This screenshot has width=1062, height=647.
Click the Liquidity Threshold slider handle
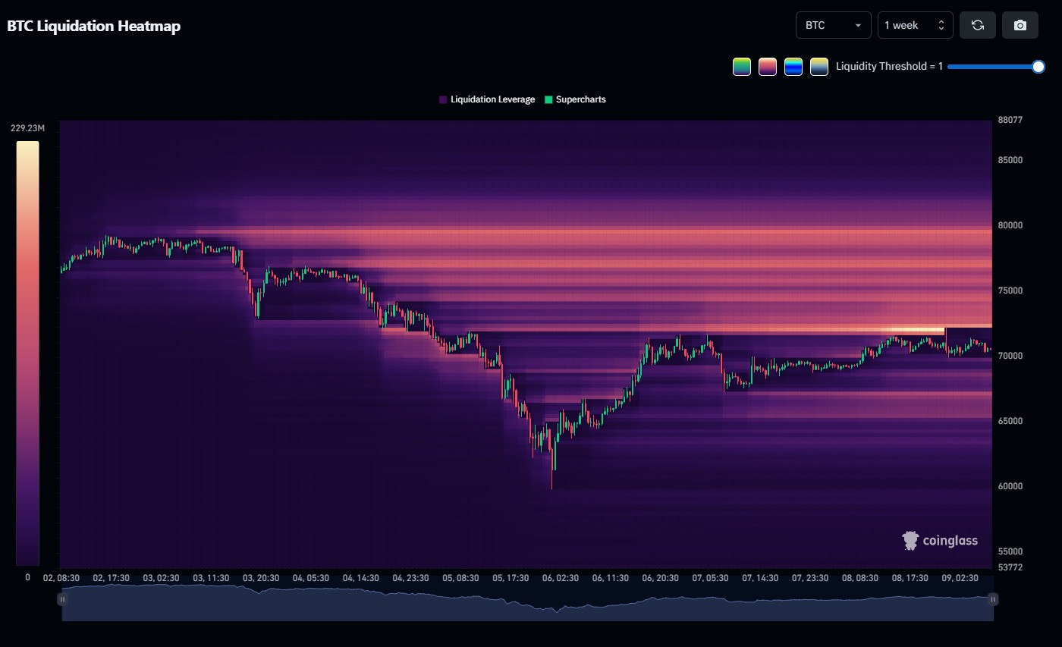coord(1038,67)
